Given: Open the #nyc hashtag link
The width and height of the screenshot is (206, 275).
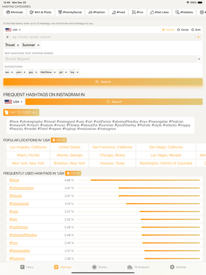Looking at the screenshot, I should [x=14, y=243].
